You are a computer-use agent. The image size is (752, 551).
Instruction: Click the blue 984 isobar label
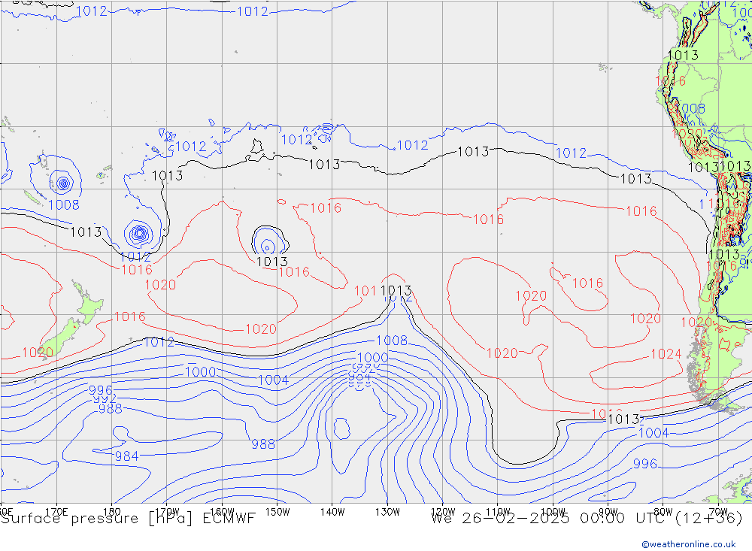click(x=126, y=456)
